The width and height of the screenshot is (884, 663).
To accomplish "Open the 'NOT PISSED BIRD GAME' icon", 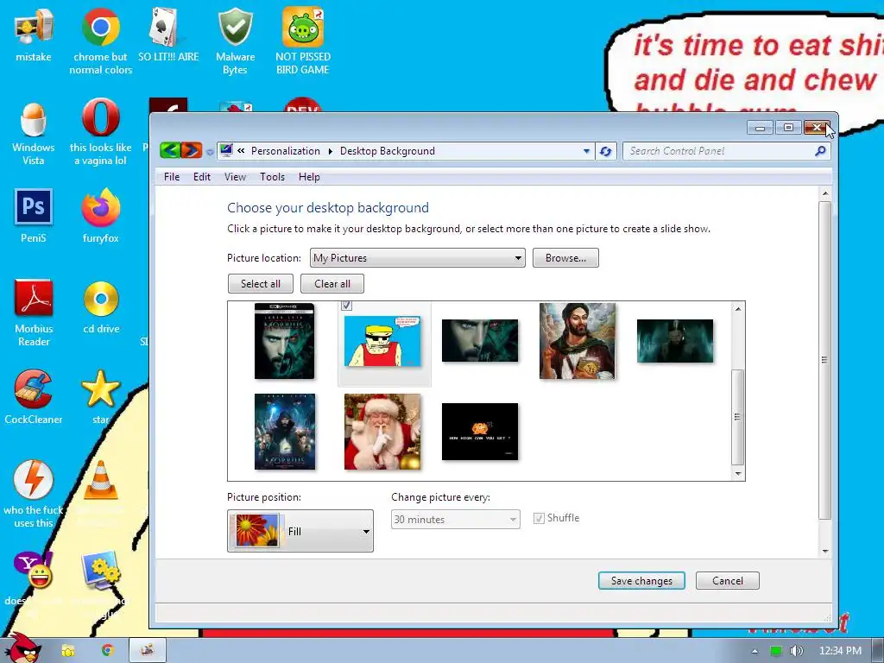I will [303, 27].
